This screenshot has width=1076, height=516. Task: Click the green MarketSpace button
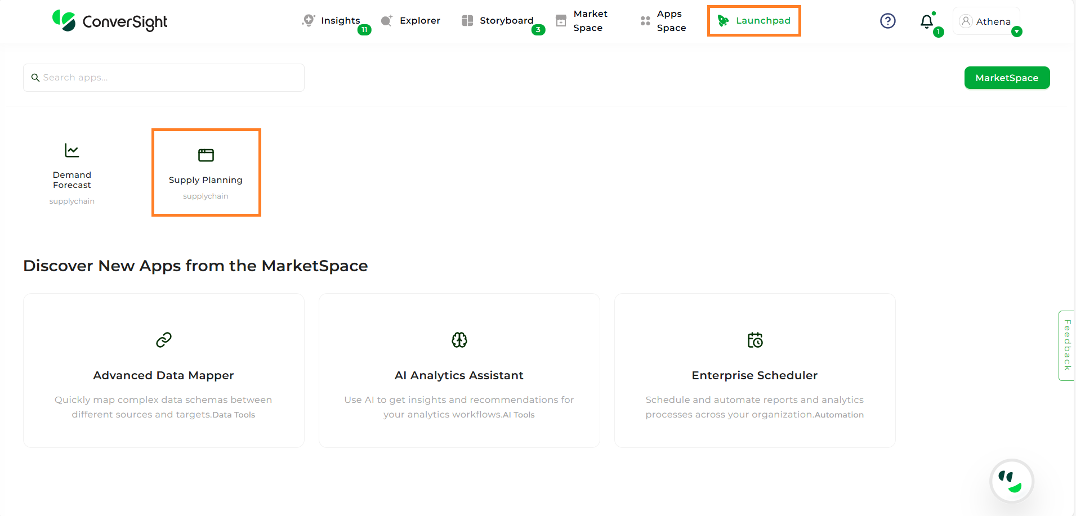pyautogui.click(x=1006, y=78)
